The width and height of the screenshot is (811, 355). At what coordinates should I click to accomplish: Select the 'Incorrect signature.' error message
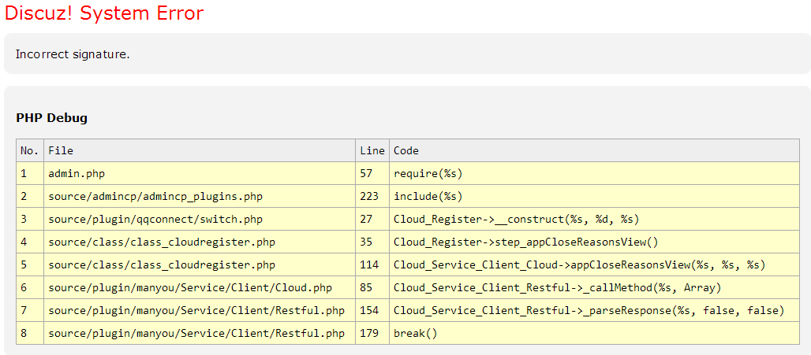pyautogui.click(x=73, y=54)
